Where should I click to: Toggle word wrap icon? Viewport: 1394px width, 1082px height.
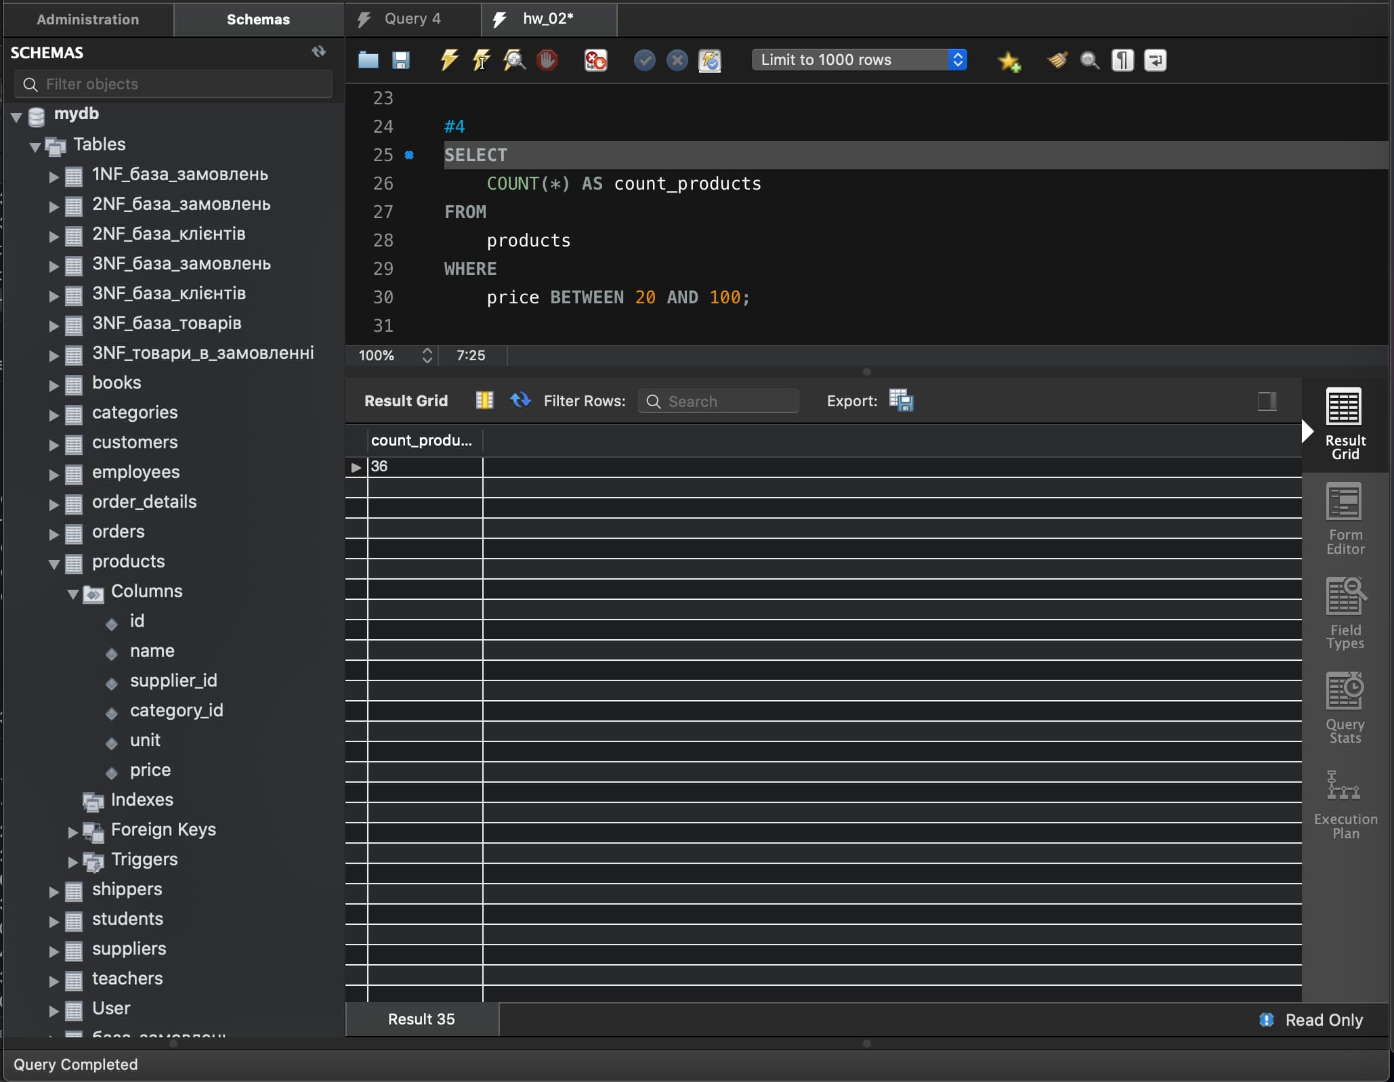pyautogui.click(x=1155, y=60)
